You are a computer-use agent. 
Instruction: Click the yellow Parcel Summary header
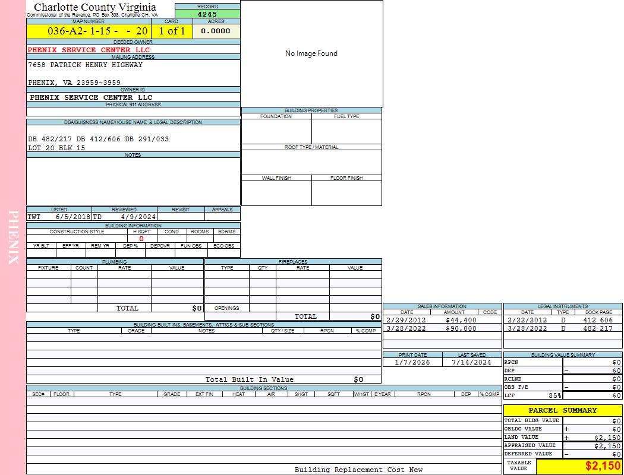click(x=562, y=410)
